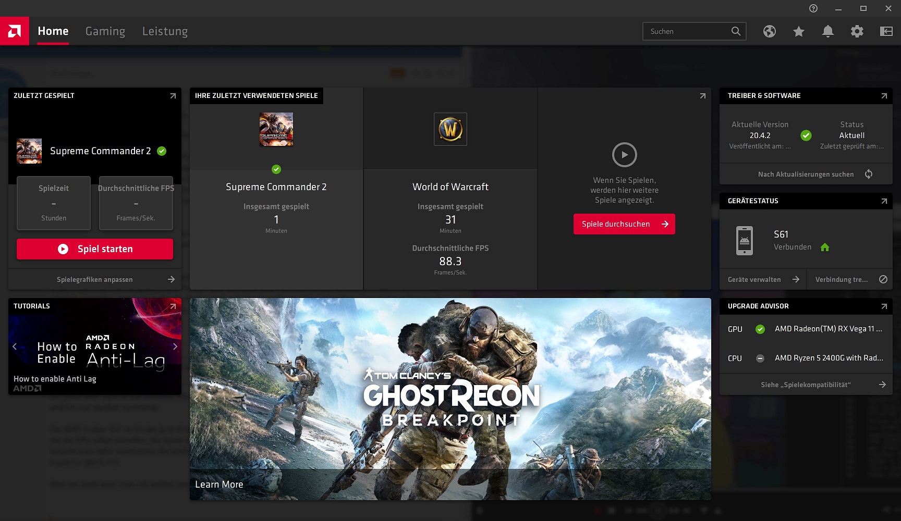Click Learn More on Ghost Recon banner
Image resolution: width=901 pixels, height=521 pixels.
pyautogui.click(x=219, y=485)
